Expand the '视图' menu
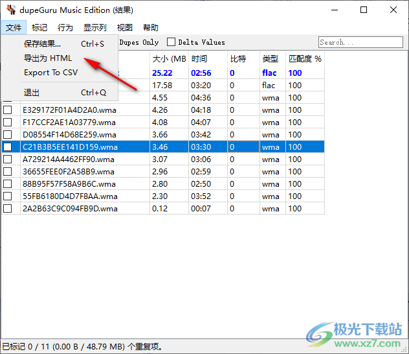This screenshot has width=409, height=354. 125,27
